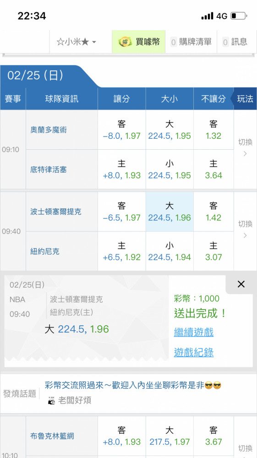Close the bet confirmation panel
The height and width of the screenshot is (458, 257).
coord(241,284)
